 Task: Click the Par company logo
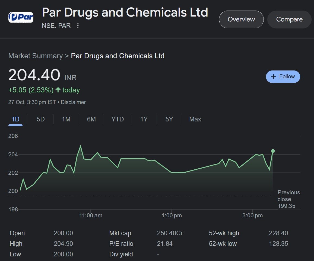pos(21,18)
